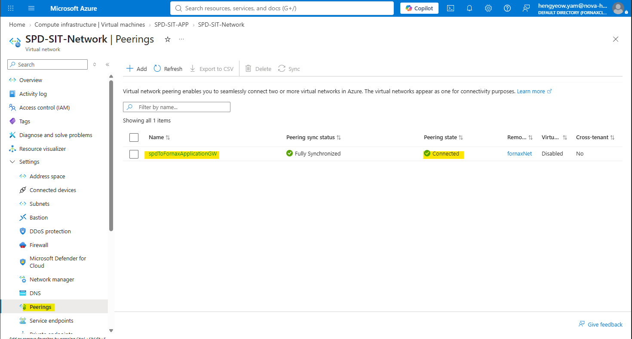Screen dimensions: 632x339
Task: Open the Azure portal apps grid icon
Action: click(11, 8)
